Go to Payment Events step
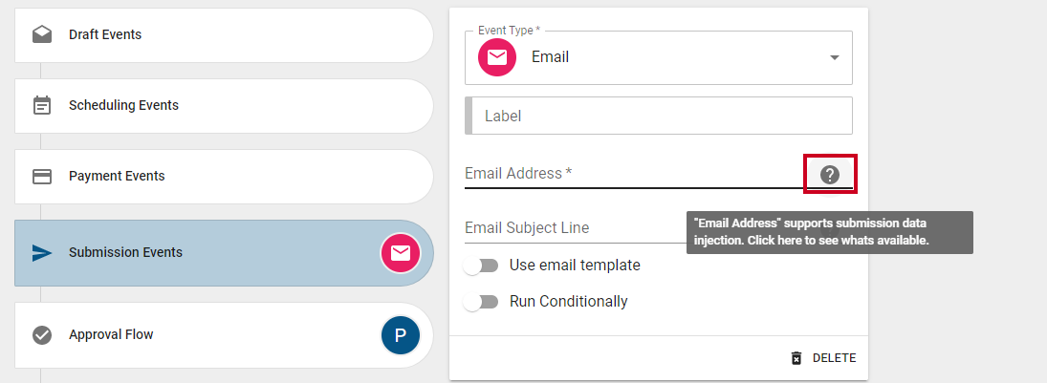Image resolution: width=1047 pixels, height=383 pixels. click(x=224, y=176)
